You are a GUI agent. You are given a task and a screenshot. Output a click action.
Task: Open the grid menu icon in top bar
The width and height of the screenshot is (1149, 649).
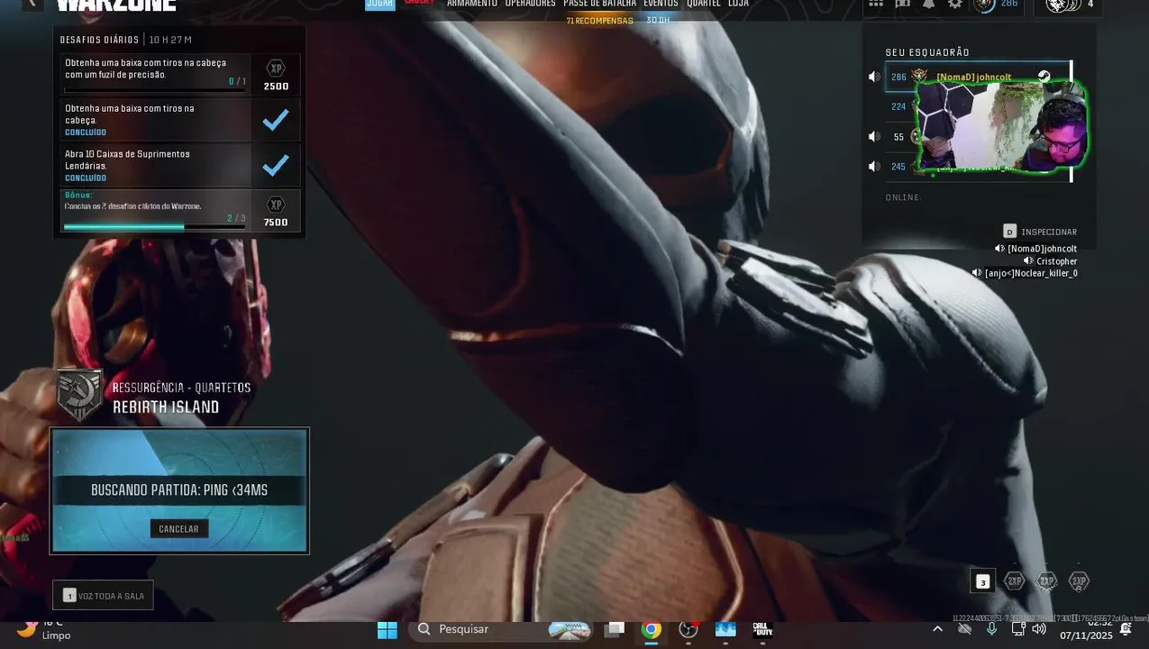click(x=876, y=4)
